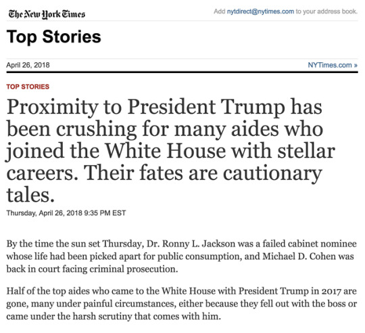Screen dimensions: 365x333
Task: Open the nytdirect@nytimes.com email link
Action: click(x=260, y=12)
